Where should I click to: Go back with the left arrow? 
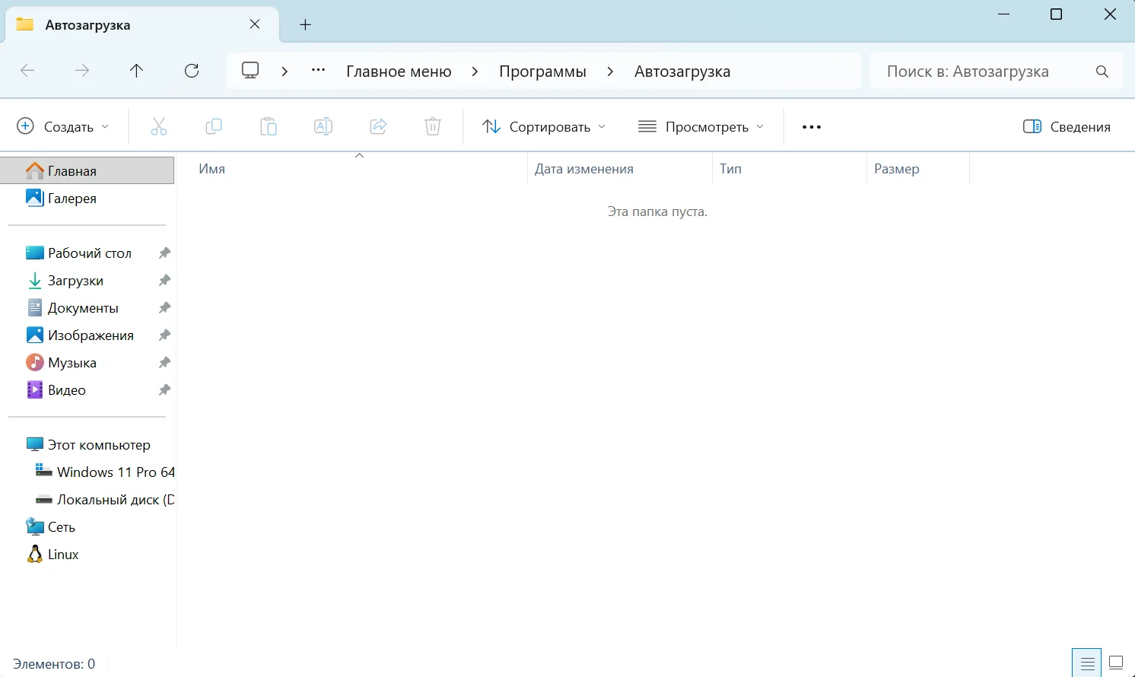[x=27, y=71]
